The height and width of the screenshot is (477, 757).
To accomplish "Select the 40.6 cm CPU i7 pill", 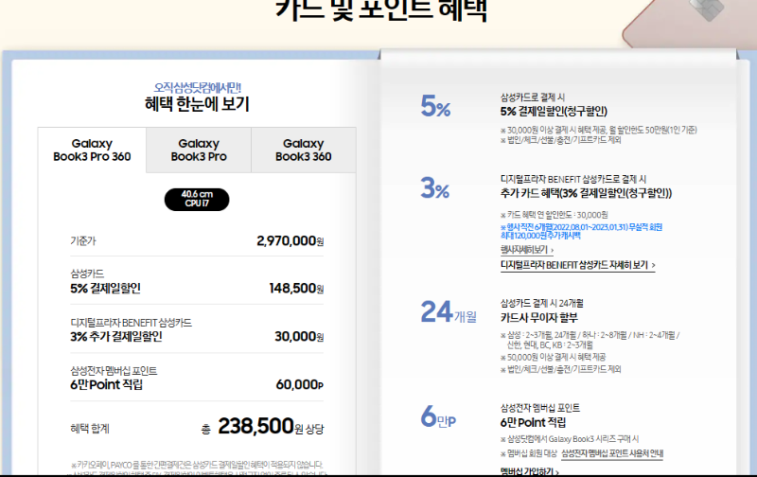I will point(197,199).
